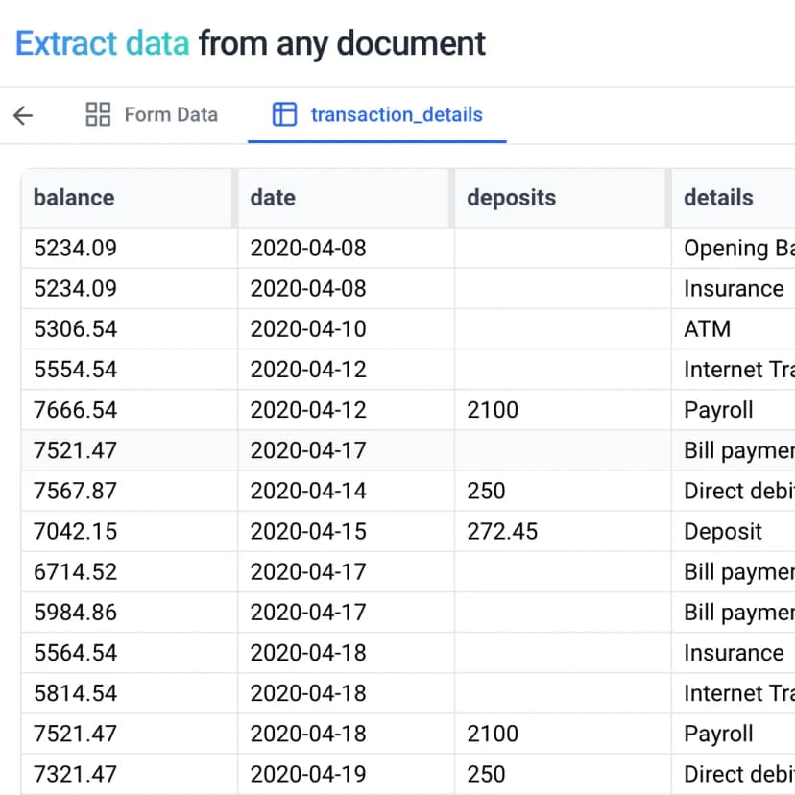Click date cell 2020-04-14

coord(346,491)
